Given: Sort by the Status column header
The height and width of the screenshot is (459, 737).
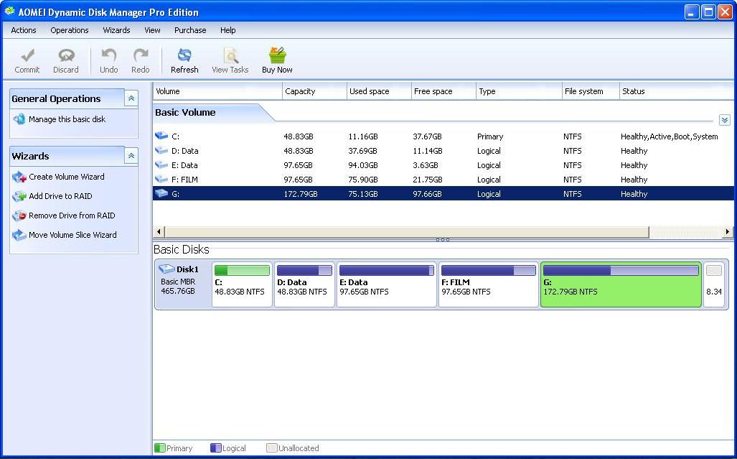Looking at the screenshot, I should [x=677, y=91].
